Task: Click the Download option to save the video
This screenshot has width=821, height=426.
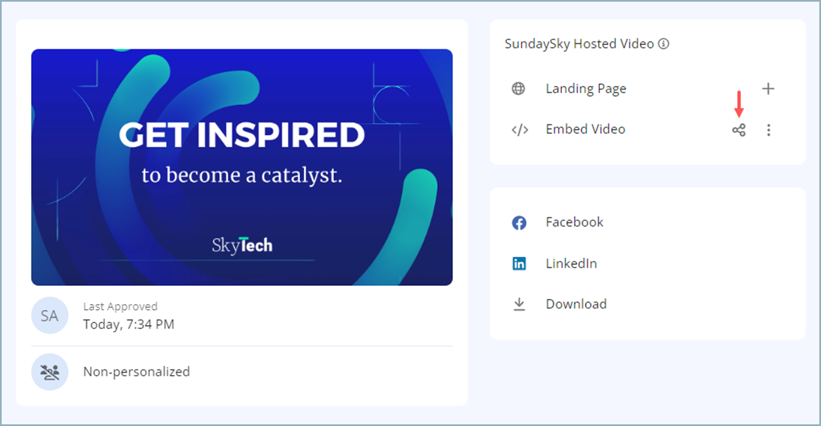Action: pyautogui.click(x=576, y=303)
